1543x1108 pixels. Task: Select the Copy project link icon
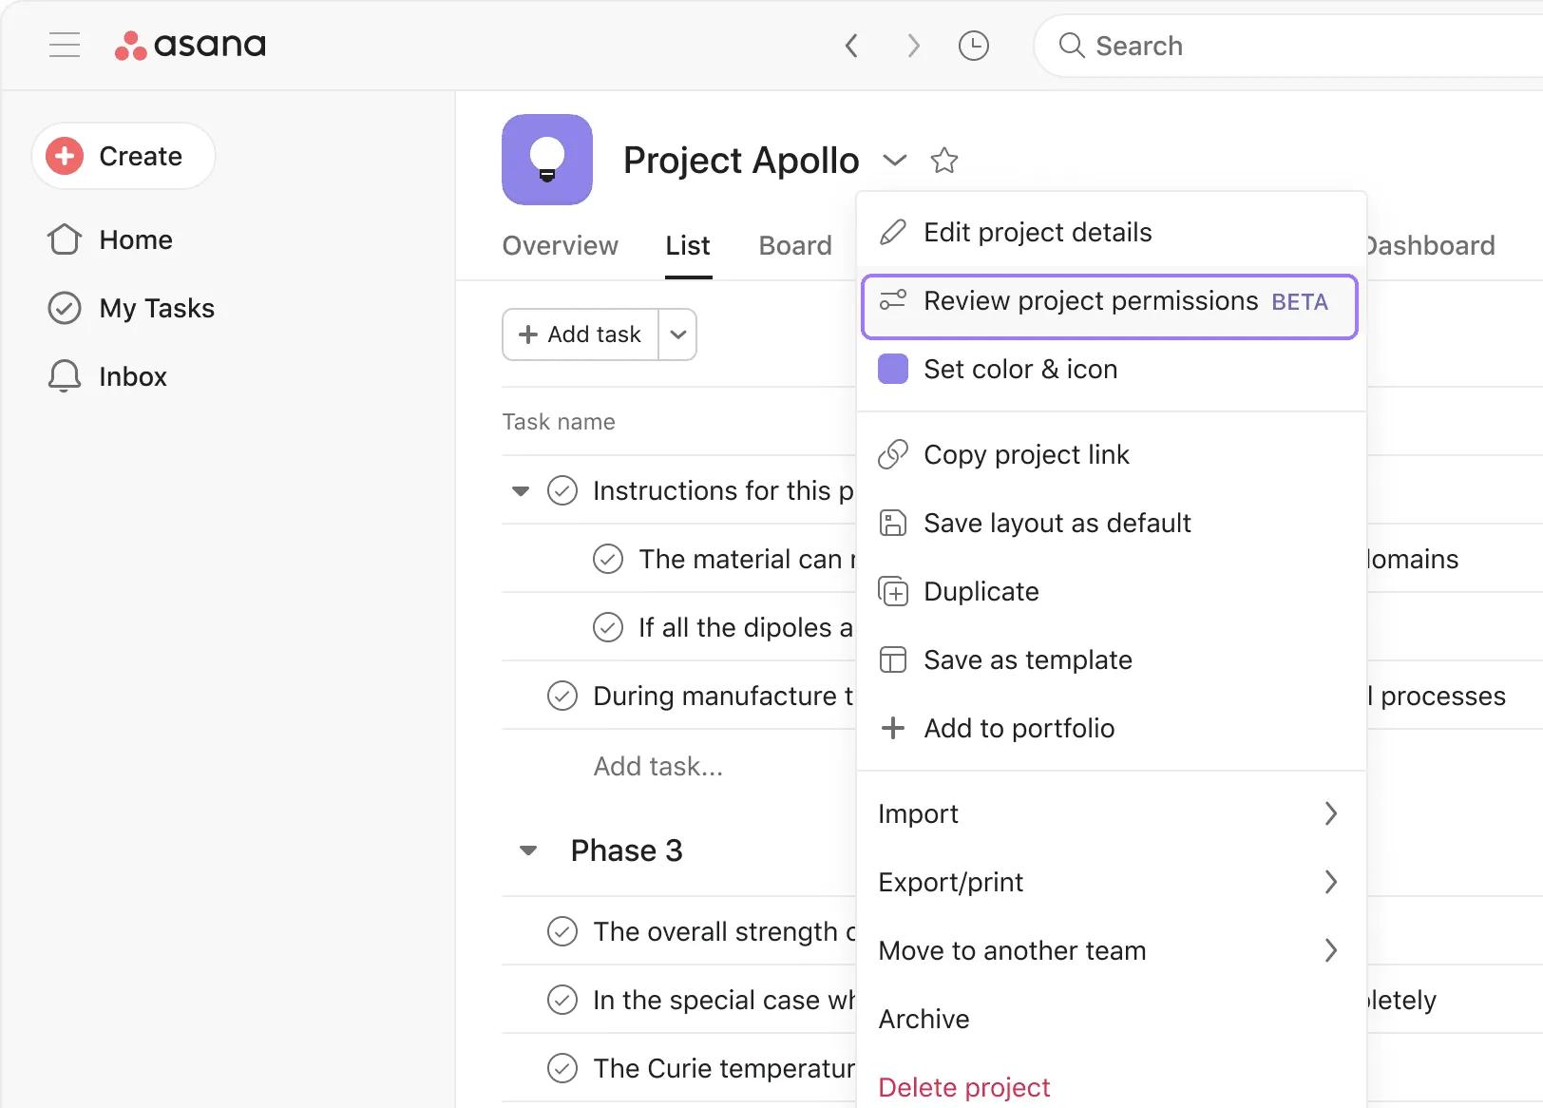click(893, 454)
